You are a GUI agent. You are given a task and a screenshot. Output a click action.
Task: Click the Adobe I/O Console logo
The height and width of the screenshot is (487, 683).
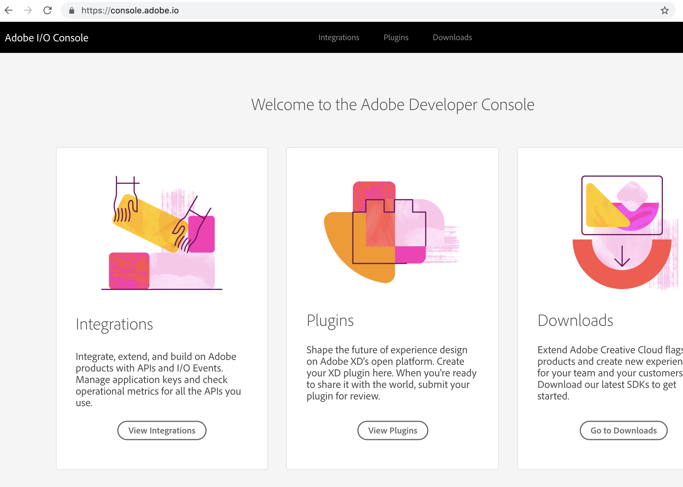tap(46, 37)
